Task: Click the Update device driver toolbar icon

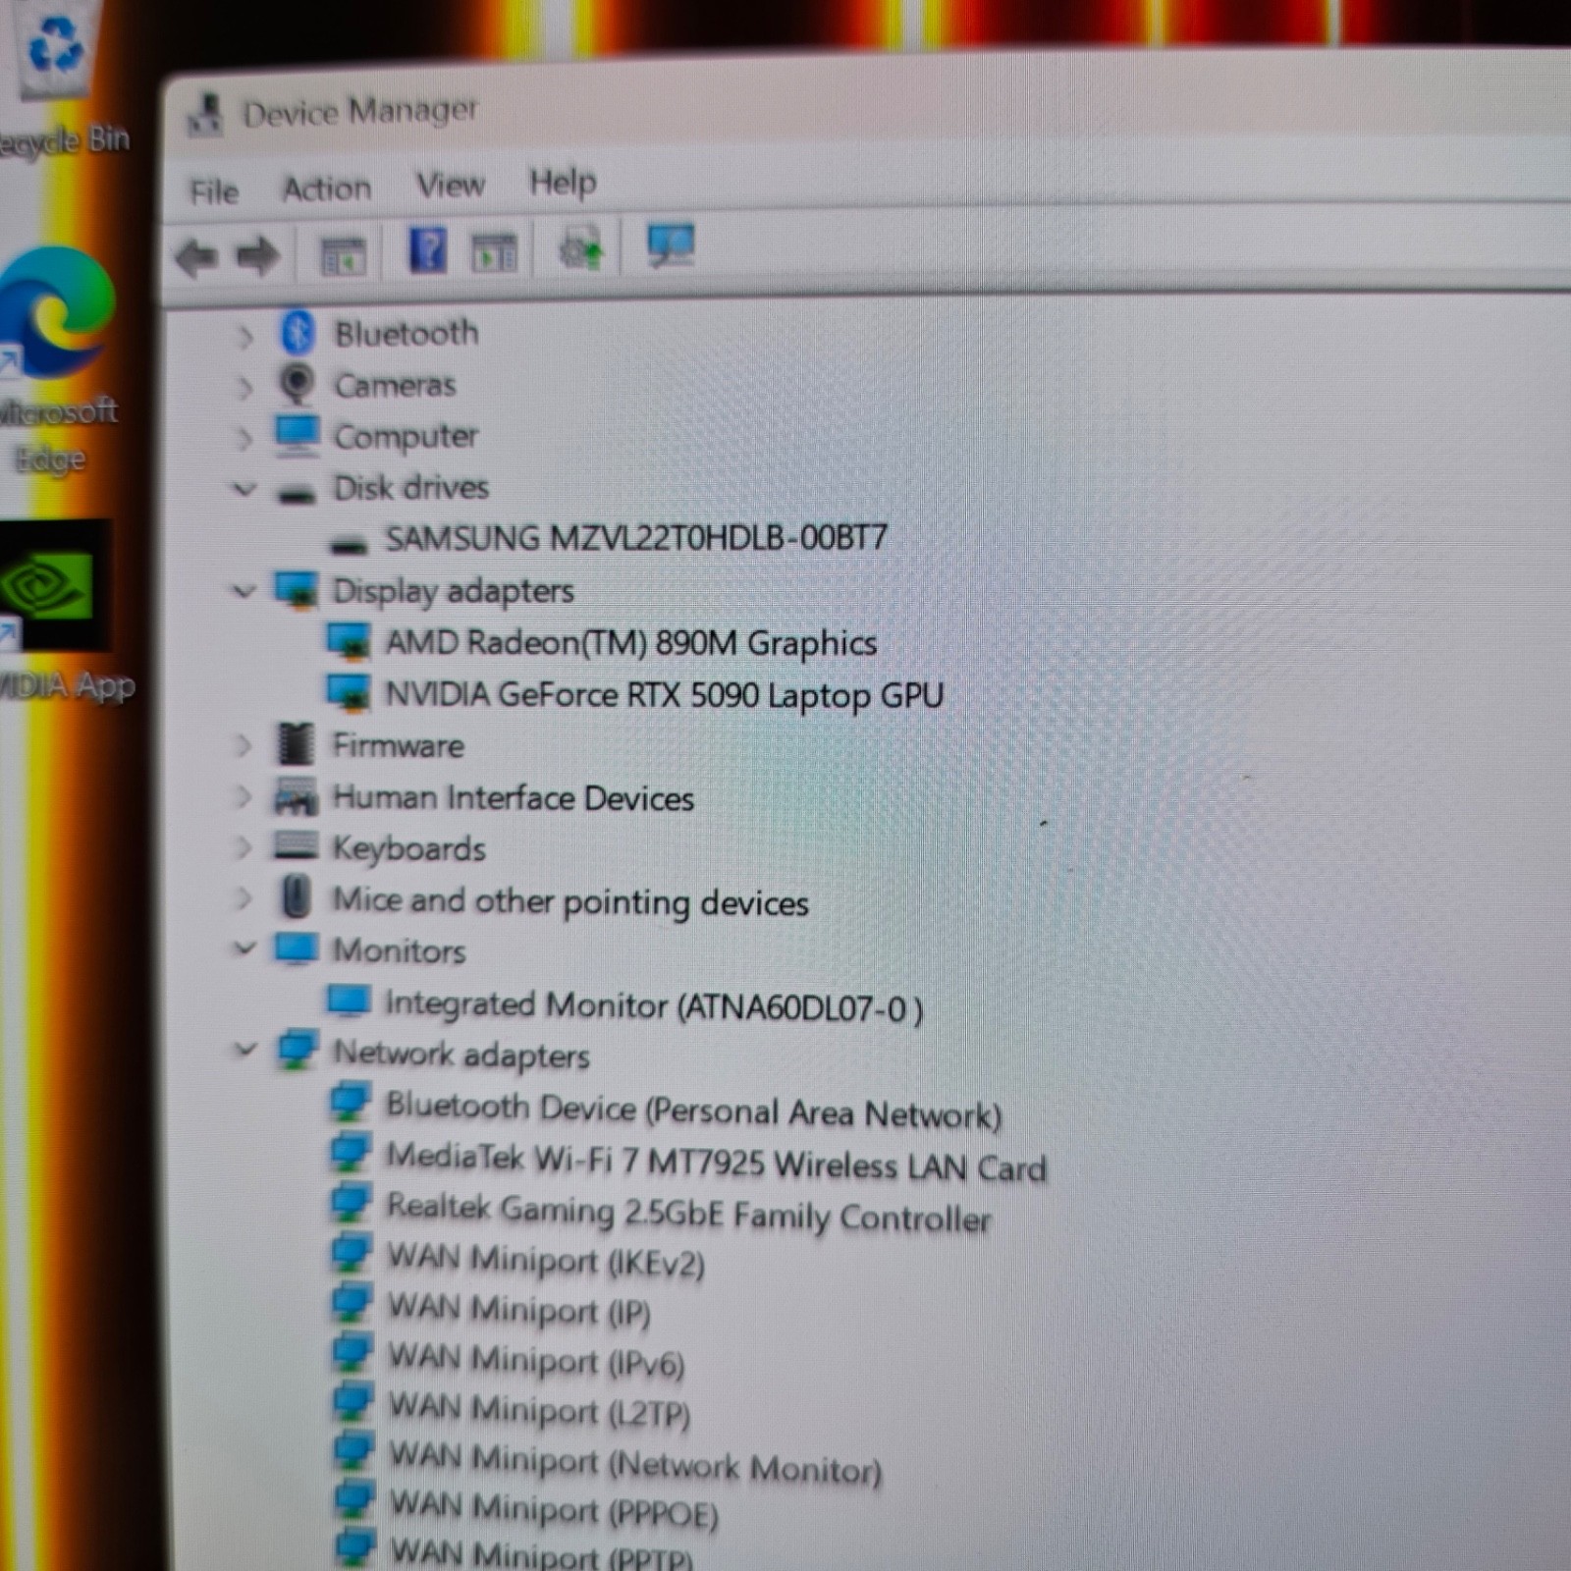Action: click(580, 247)
